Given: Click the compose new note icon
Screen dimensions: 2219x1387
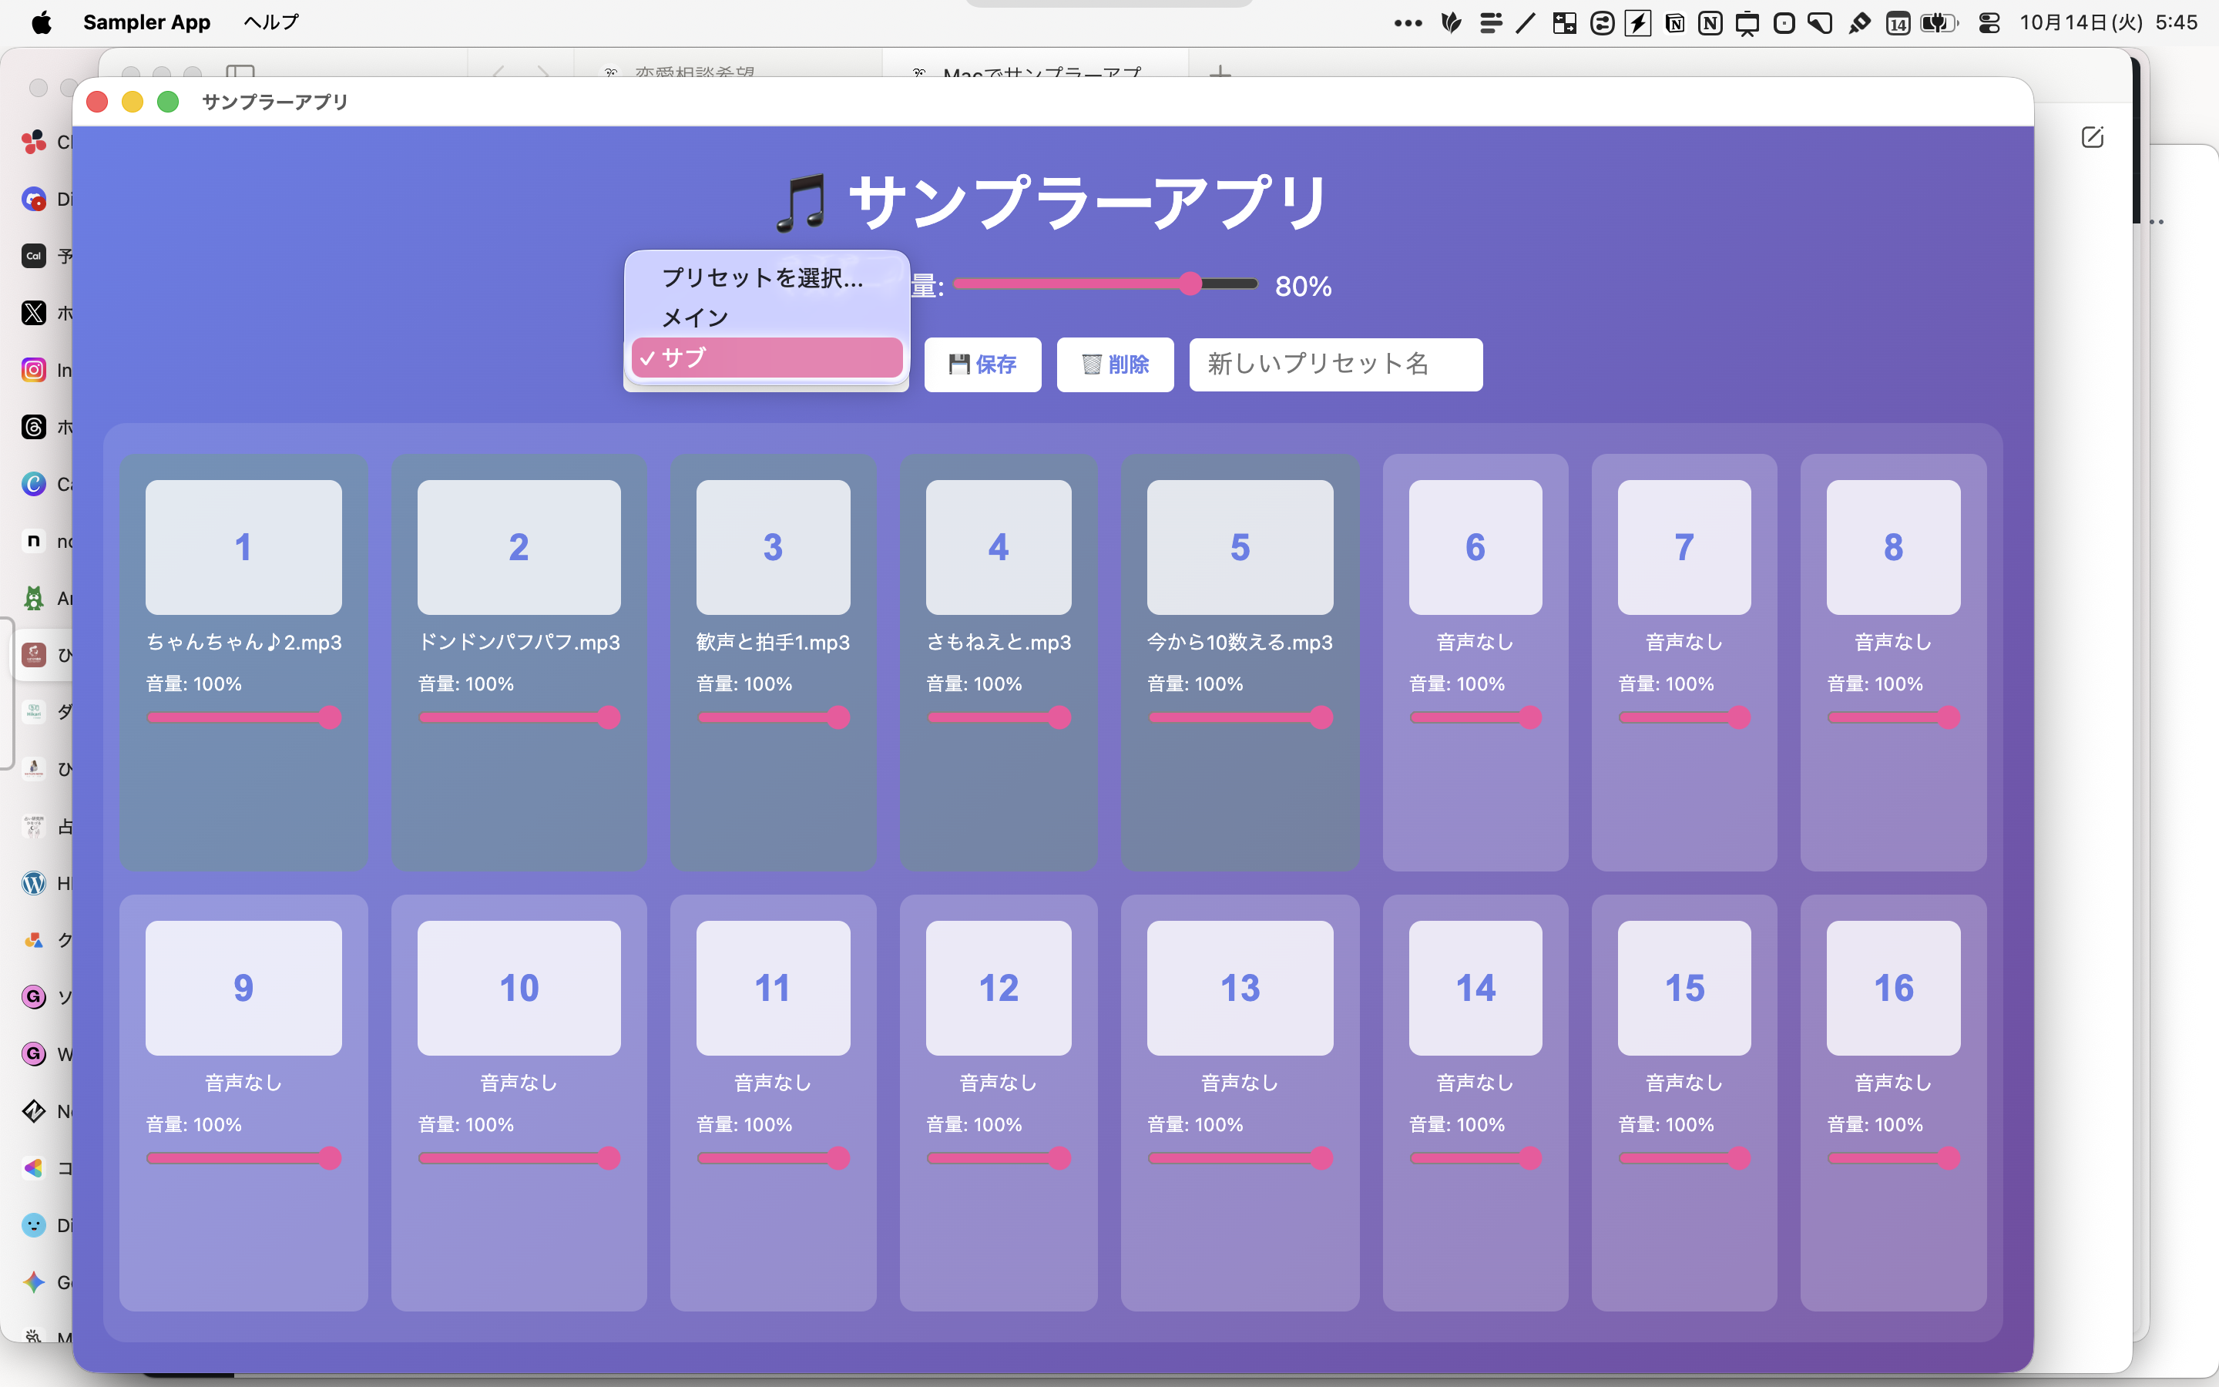Looking at the screenshot, I should pos(2092,138).
